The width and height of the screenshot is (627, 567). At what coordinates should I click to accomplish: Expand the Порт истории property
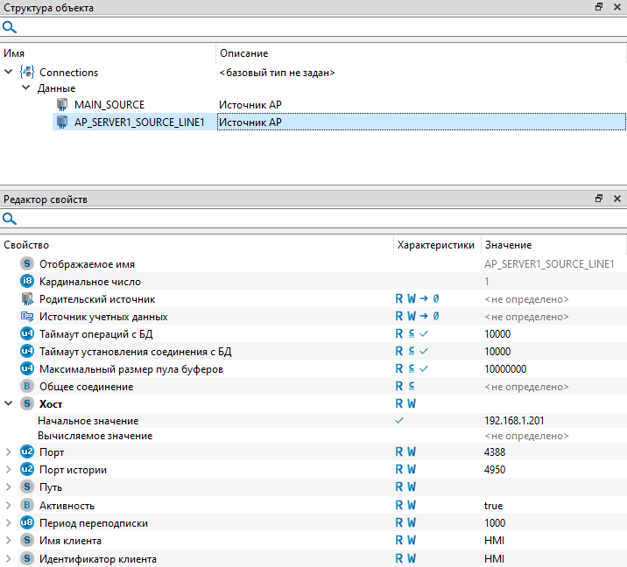click(x=9, y=470)
